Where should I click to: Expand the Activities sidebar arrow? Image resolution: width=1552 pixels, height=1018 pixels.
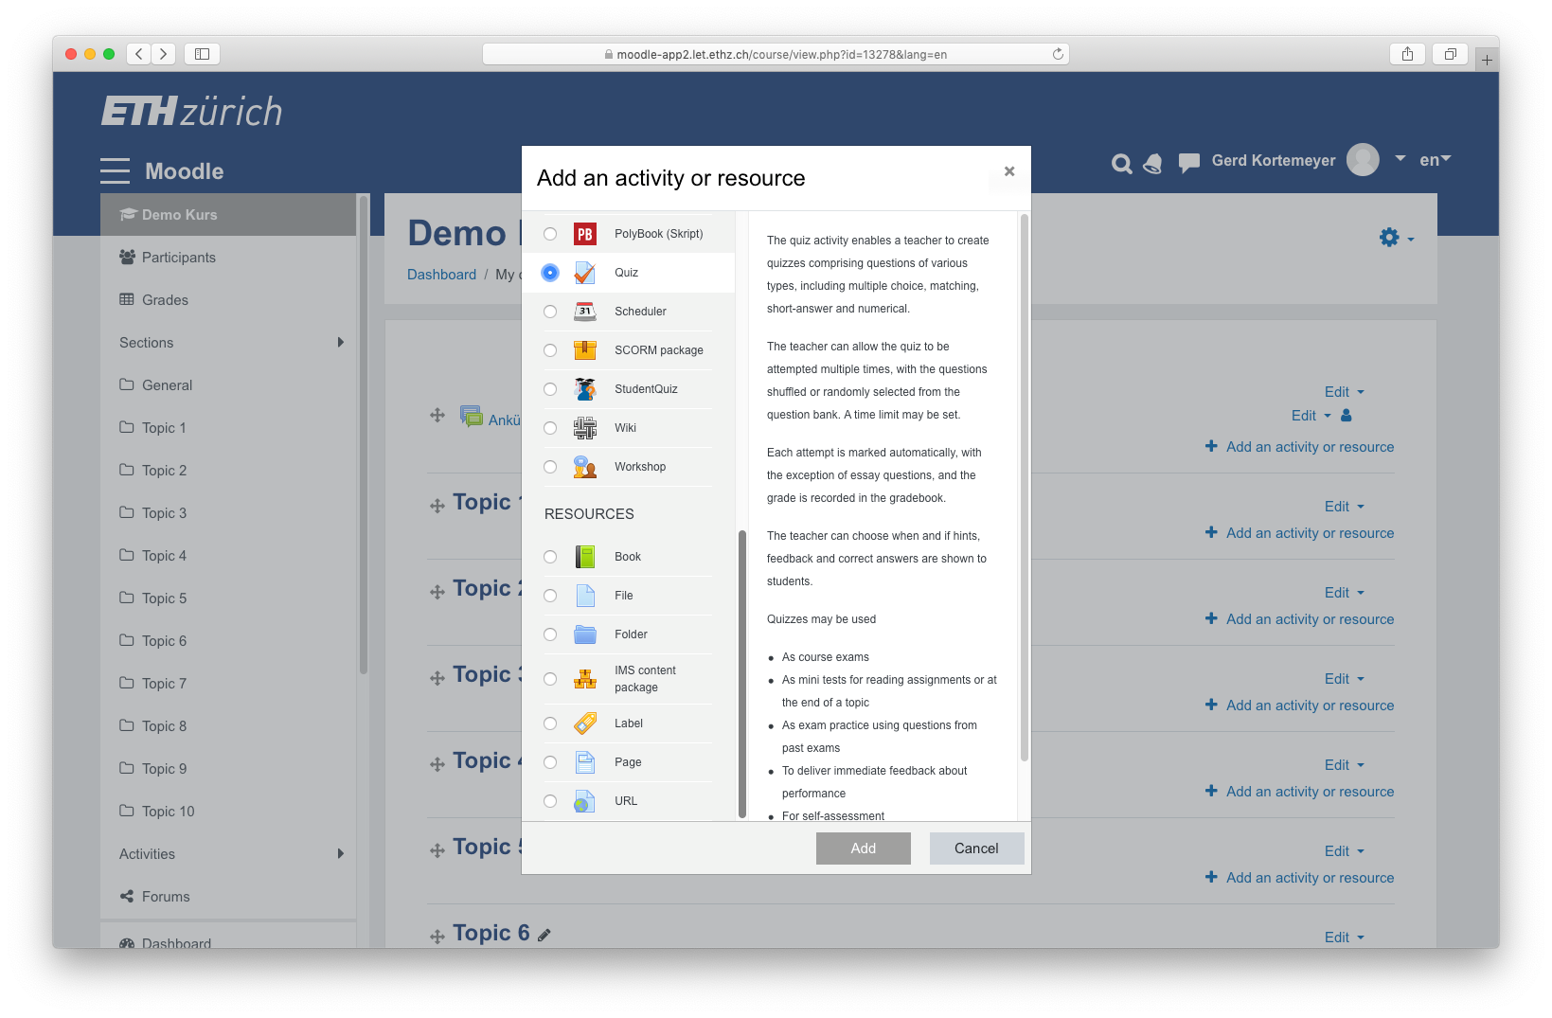[x=341, y=854]
